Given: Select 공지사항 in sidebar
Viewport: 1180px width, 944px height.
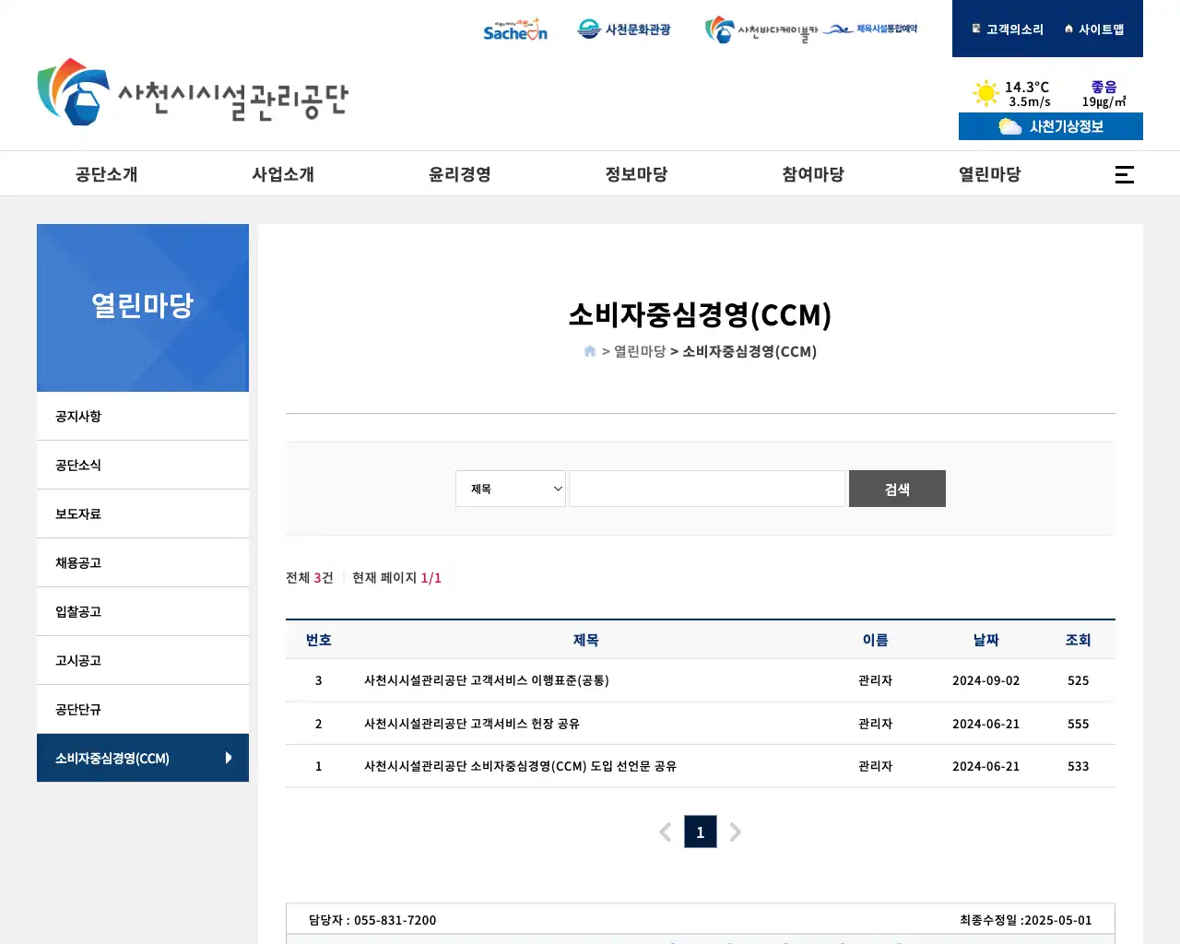Looking at the screenshot, I should [143, 416].
